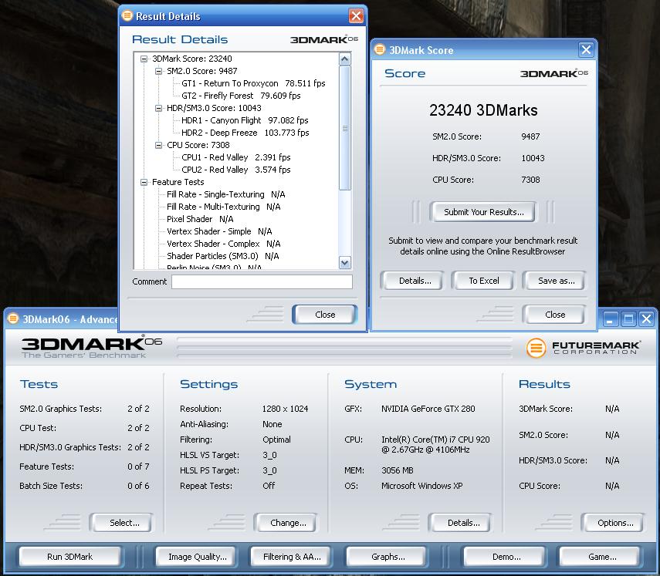Open the Tests Select... dialog
The image size is (660, 576).
click(124, 523)
